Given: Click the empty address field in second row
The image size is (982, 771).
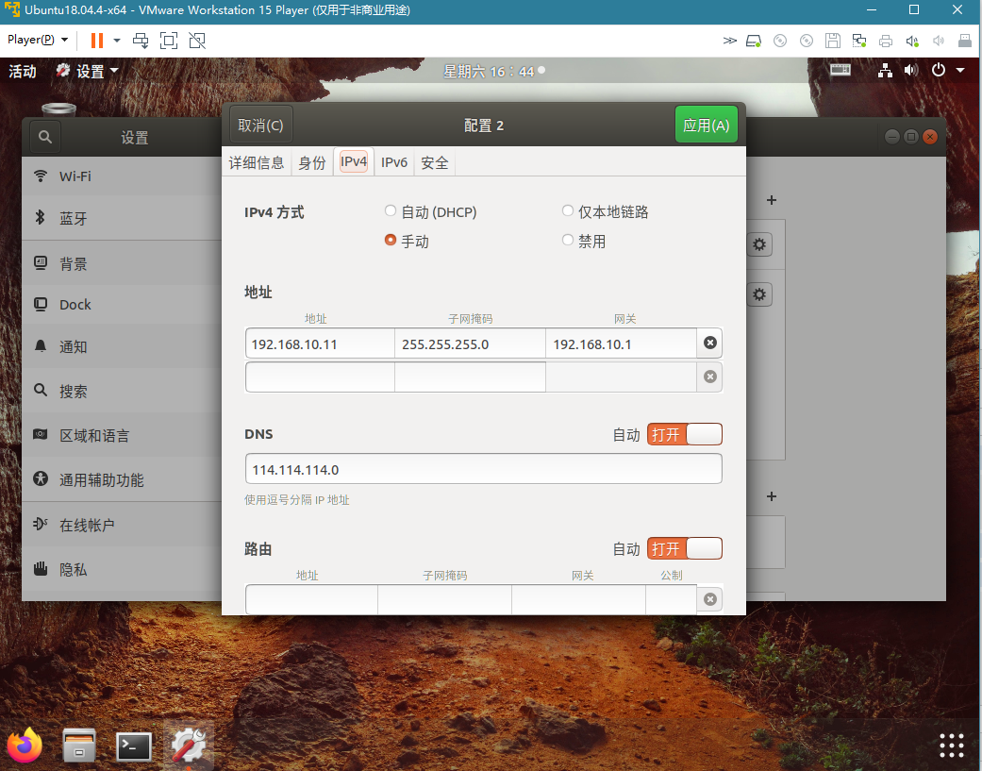Looking at the screenshot, I should [320, 377].
